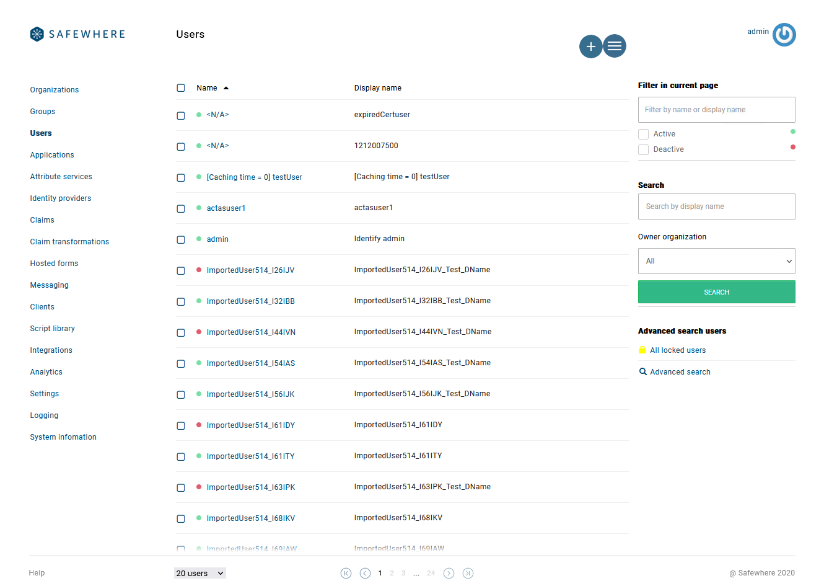
Task: Click the admin power logout icon
Action: pos(784,35)
